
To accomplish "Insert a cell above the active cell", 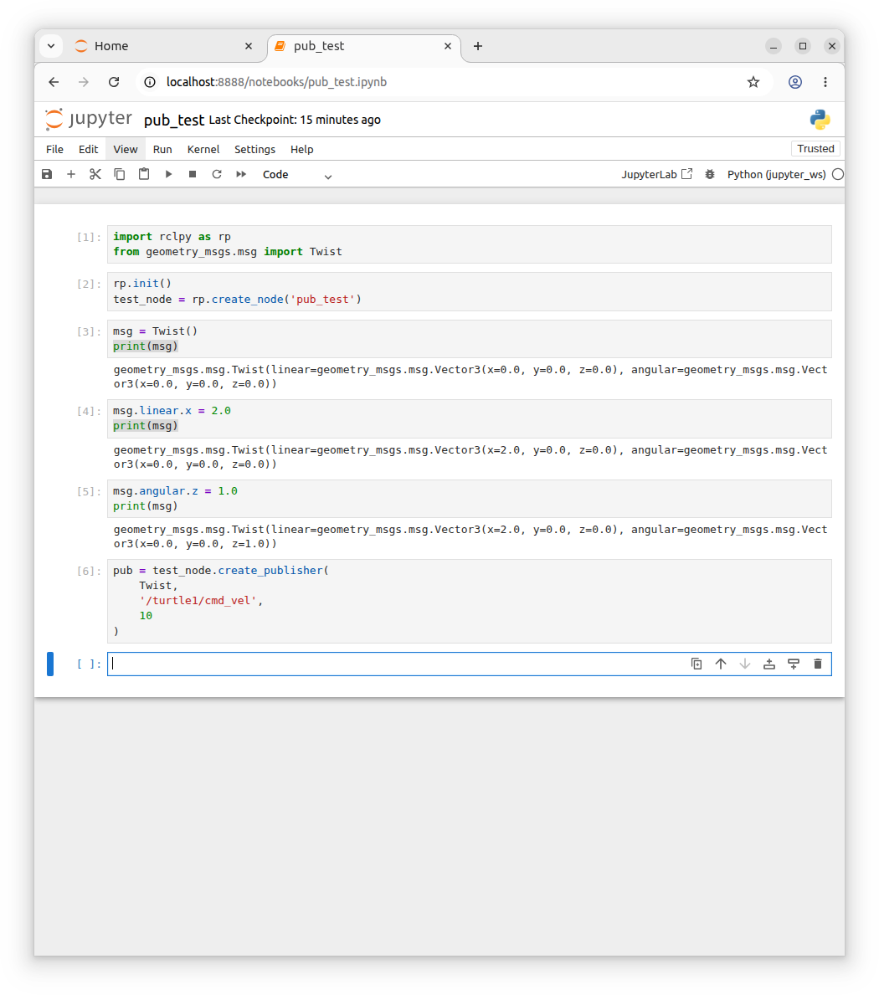I will (769, 664).
